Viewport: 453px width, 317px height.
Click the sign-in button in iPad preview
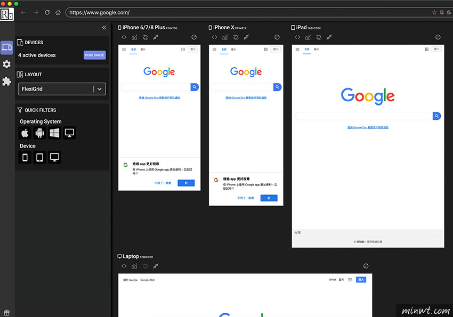[436, 49]
